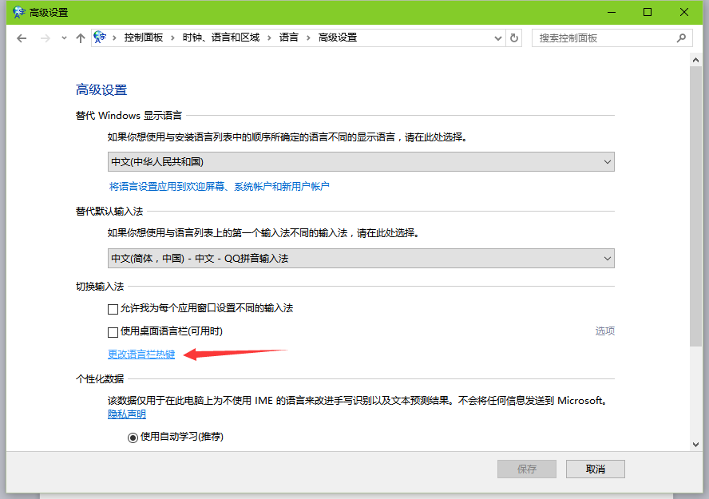Click the back navigation arrow

pos(22,38)
